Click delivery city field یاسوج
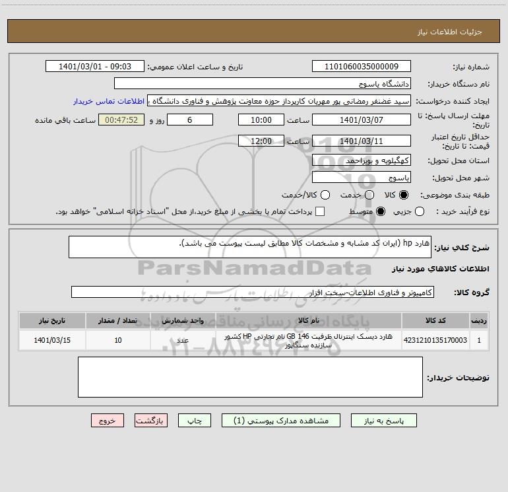Screen dimensions: 508x492 pyautogui.click(x=362, y=177)
